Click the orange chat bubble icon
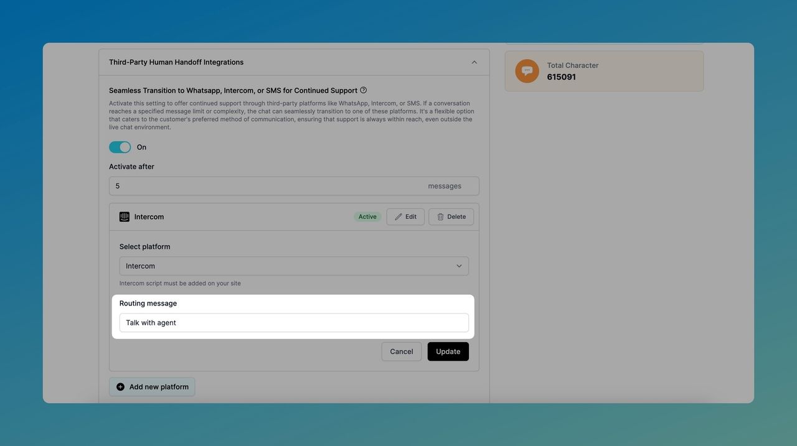 (527, 71)
